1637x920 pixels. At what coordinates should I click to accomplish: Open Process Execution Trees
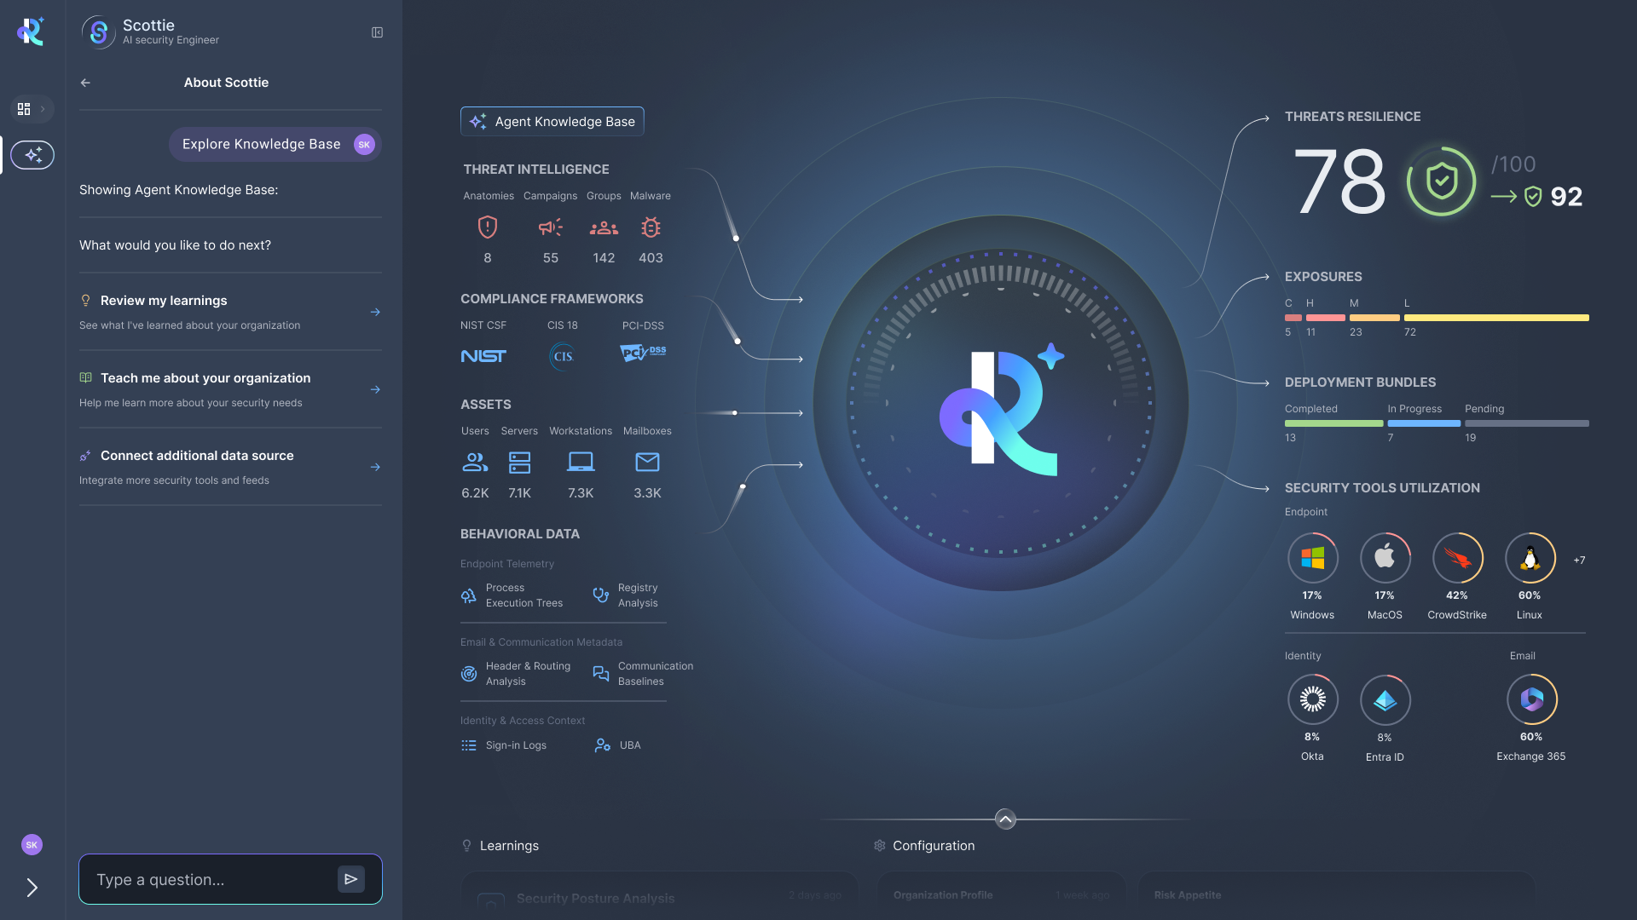tap(512, 595)
